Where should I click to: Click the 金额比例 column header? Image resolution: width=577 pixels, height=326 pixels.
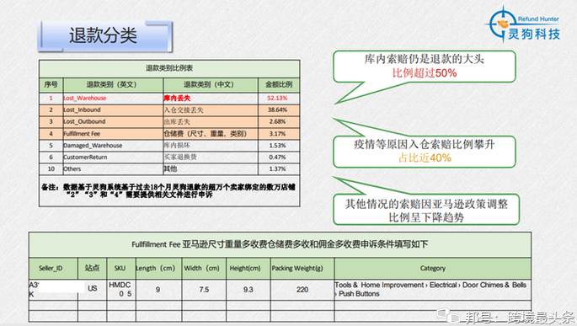tap(279, 84)
